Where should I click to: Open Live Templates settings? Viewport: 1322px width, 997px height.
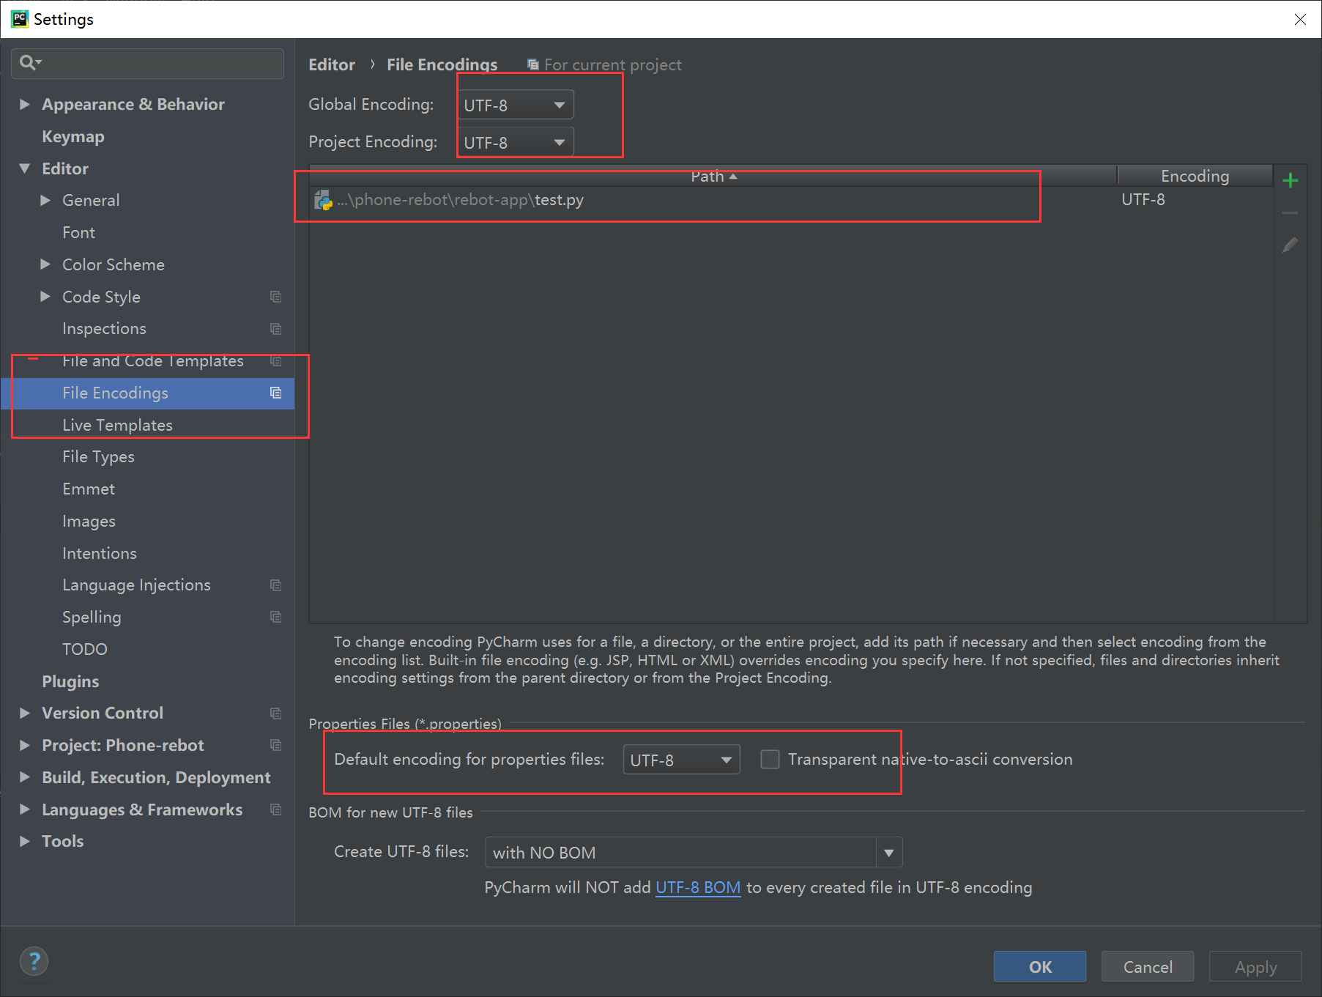click(x=117, y=426)
